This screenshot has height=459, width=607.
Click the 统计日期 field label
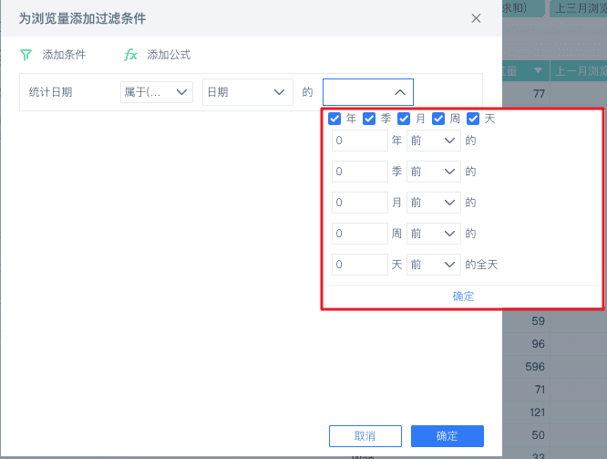[x=51, y=92]
